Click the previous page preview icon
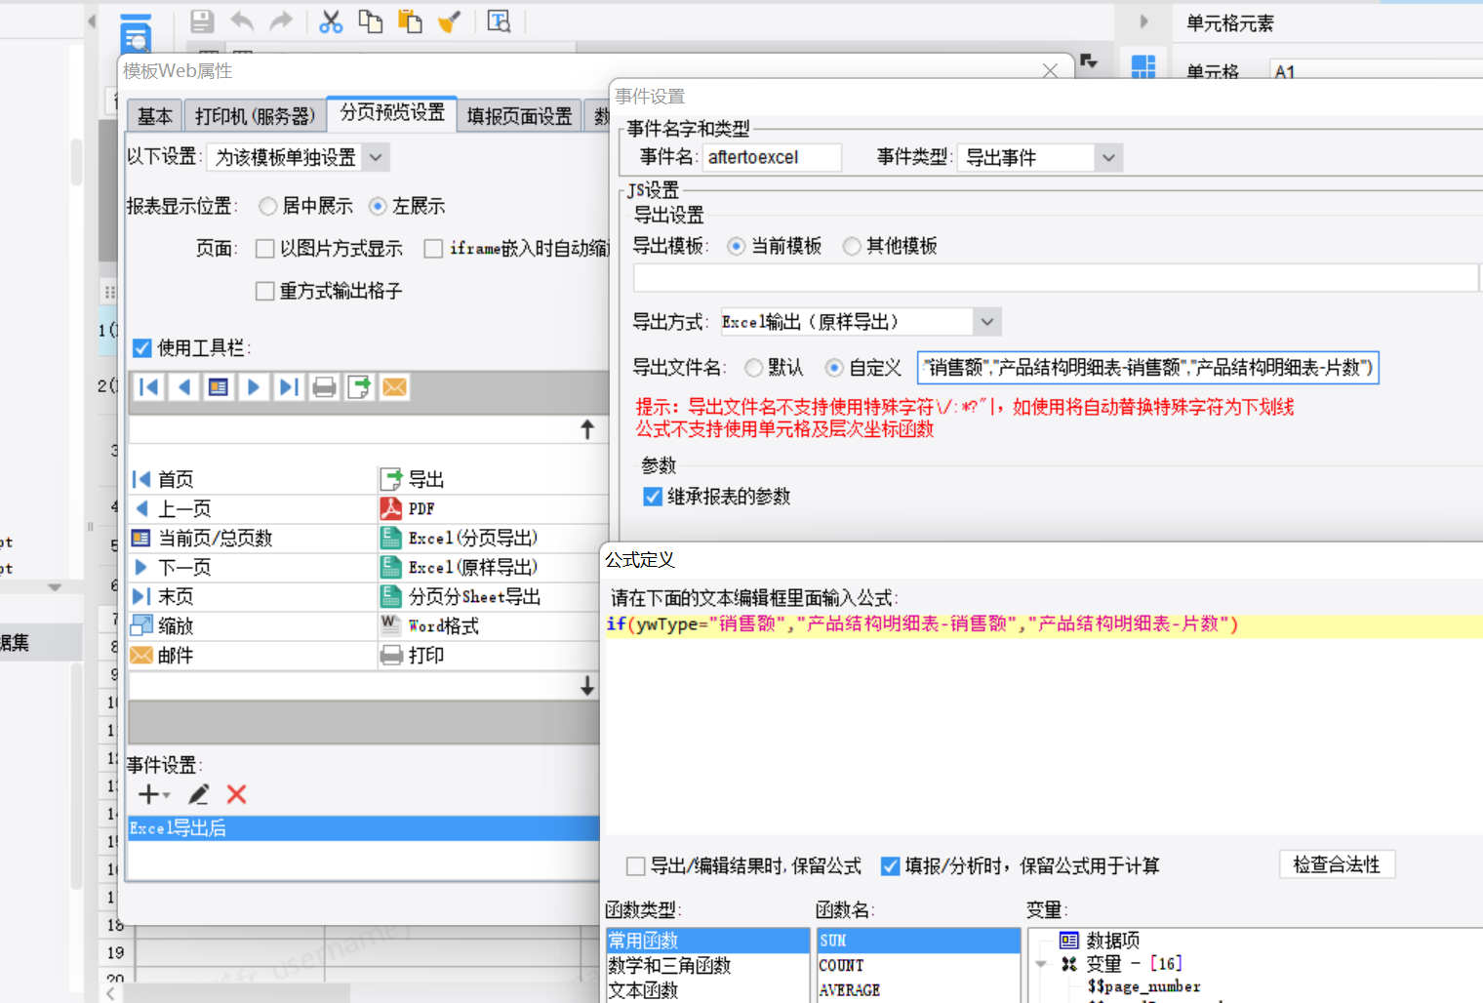1483x1003 pixels. pyautogui.click(x=184, y=387)
